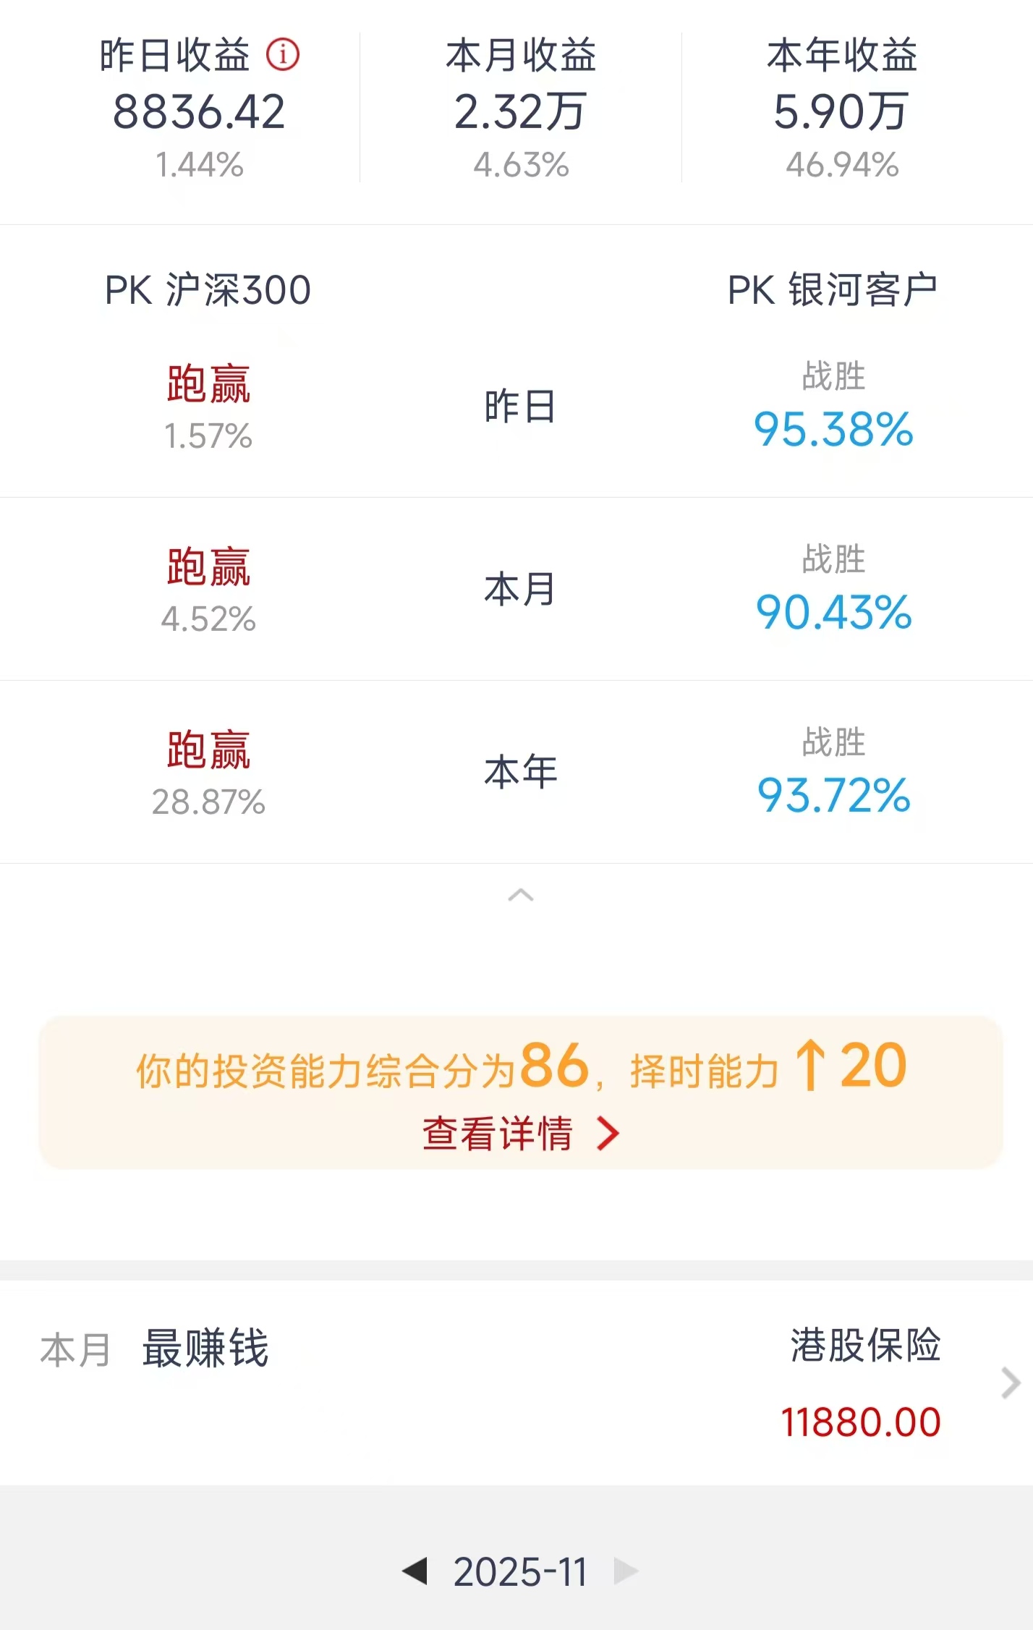Screen dimensions: 1033x1630
Task: Open 港股保险 details chevron
Action: [1011, 1383]
